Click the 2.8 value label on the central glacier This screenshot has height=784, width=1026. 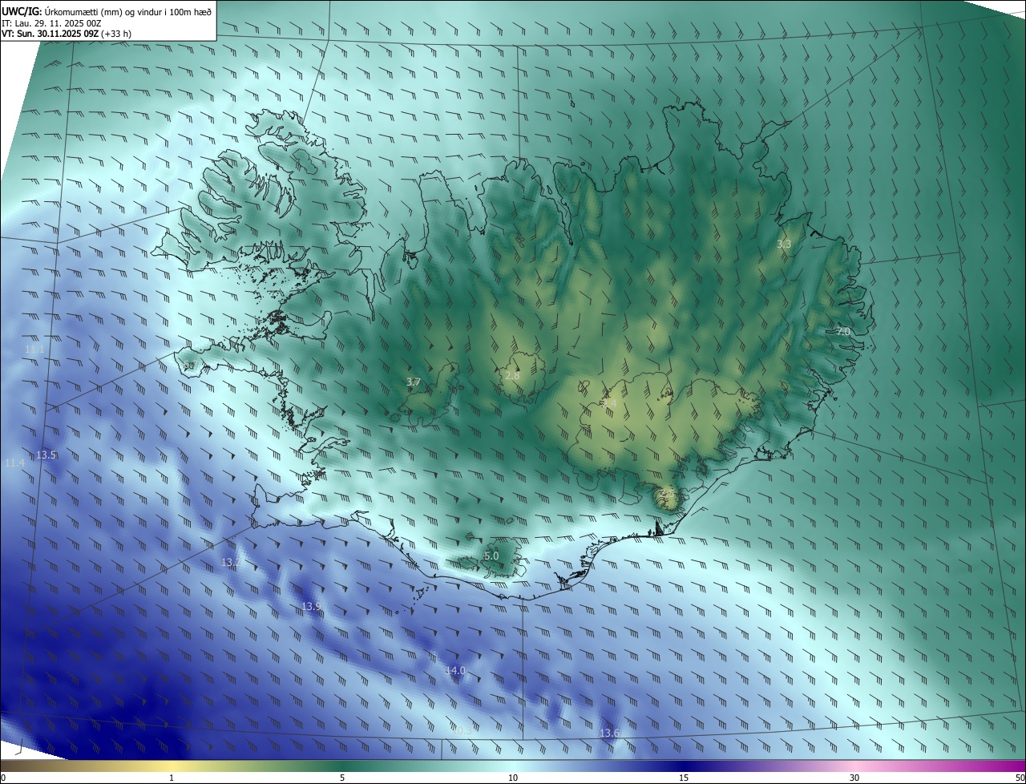coord(513,375)
